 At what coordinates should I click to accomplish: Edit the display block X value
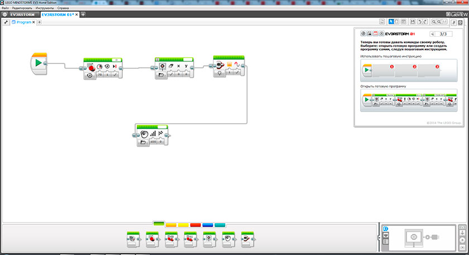click(x=179, y=74)
